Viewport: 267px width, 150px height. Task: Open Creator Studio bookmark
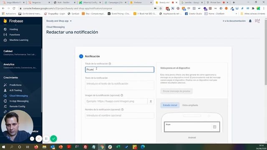193,14
